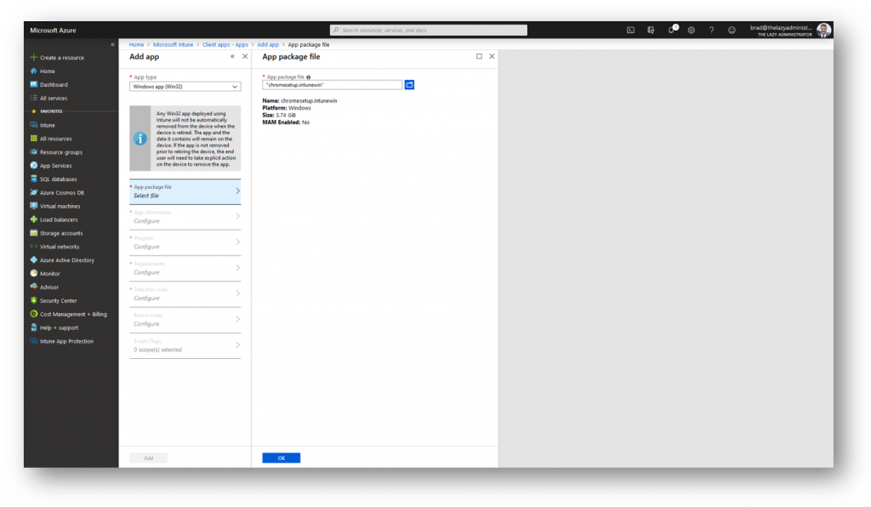Go to Home in sidebar
This screenshot has height=507, width=871.
[x=43, y=71]
